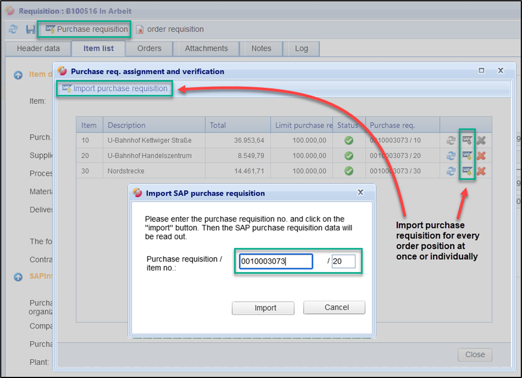Screen dimensions: 522x378
Task: Focus the purchase requisition number field
Action: [x=276, y=262]
